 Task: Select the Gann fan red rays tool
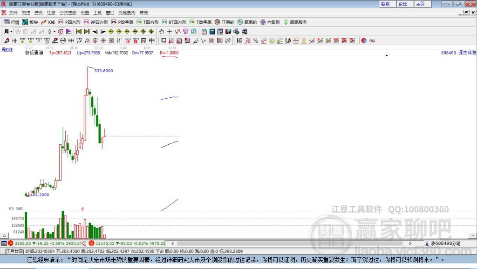(x=171, y=41)
